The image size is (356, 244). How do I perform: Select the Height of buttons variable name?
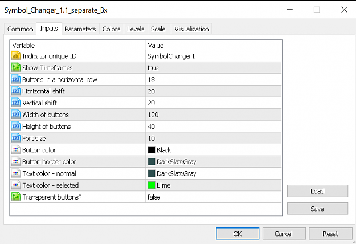[x=47, y=127]
